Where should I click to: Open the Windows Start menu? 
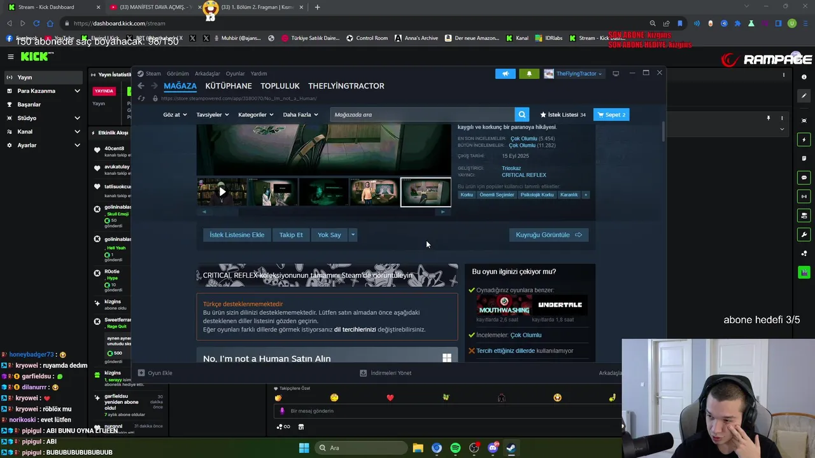[304, 448]
